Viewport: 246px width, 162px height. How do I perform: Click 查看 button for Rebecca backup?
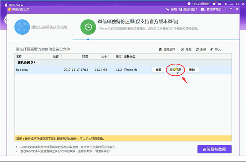(x=158, y=70)
